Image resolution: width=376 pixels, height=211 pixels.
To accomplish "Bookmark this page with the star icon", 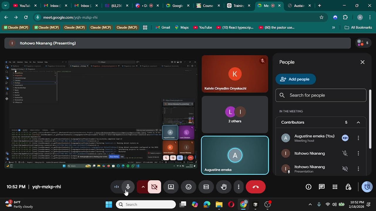I will [x=321, y=17].
